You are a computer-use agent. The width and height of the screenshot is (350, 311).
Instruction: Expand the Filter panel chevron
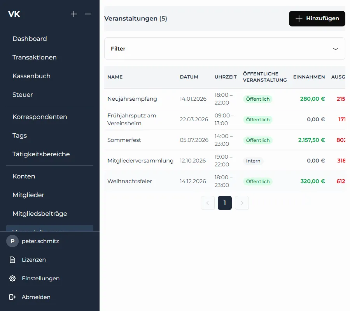[x=336, y=49]
